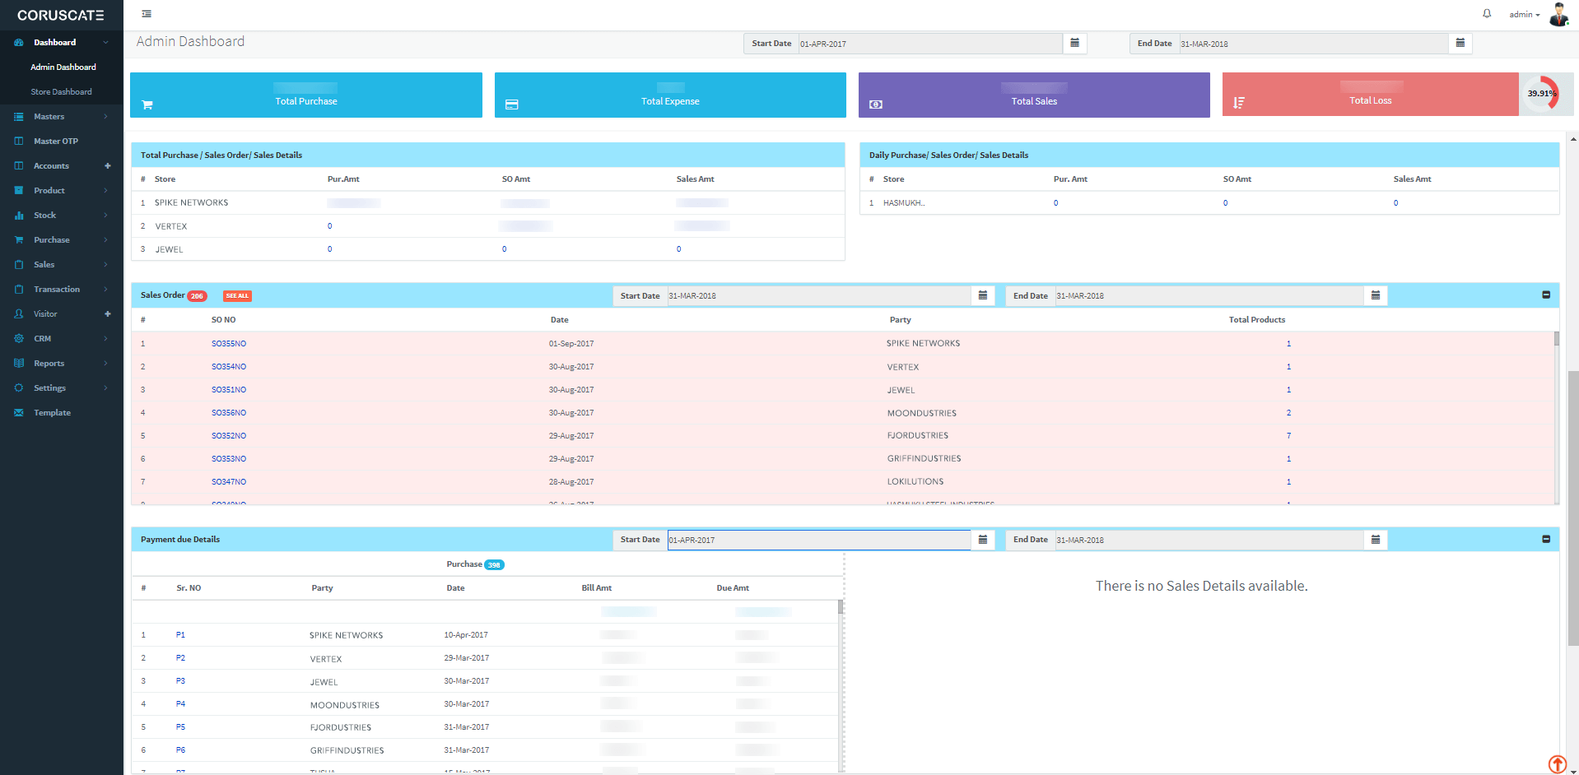Click the scroll-to-top arrow icon
The image size is (1579, 775).
coord(1557,763)
